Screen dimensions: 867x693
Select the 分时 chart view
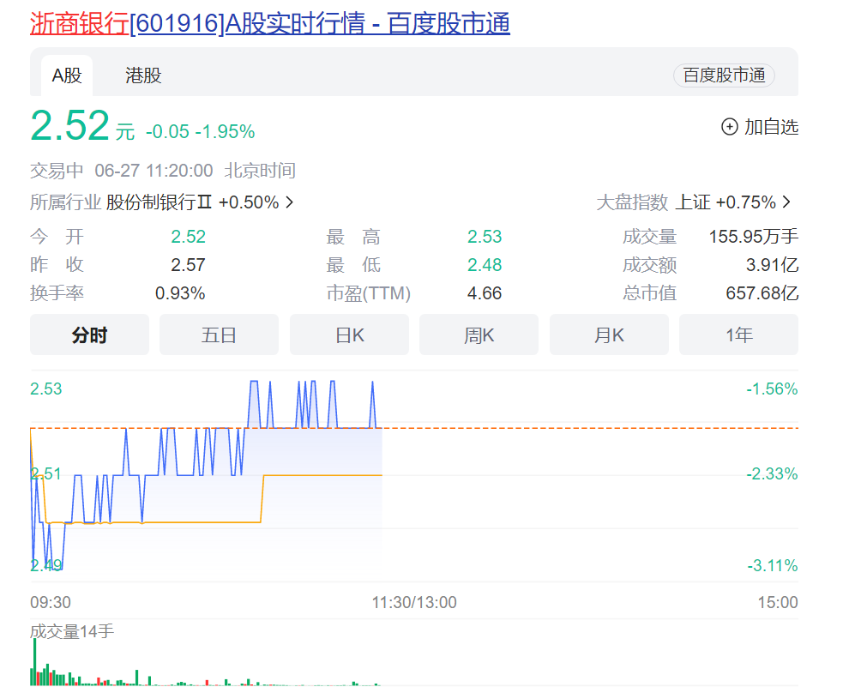pyautogui.click(x=89, y=335)
